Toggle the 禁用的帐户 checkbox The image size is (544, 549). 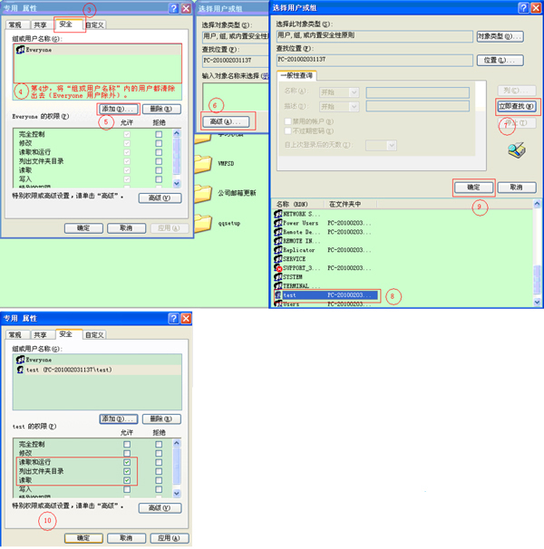[x=288, y=121]
